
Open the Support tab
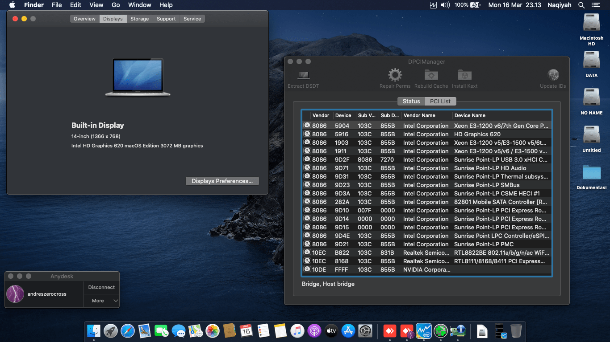tap(166, 19)
